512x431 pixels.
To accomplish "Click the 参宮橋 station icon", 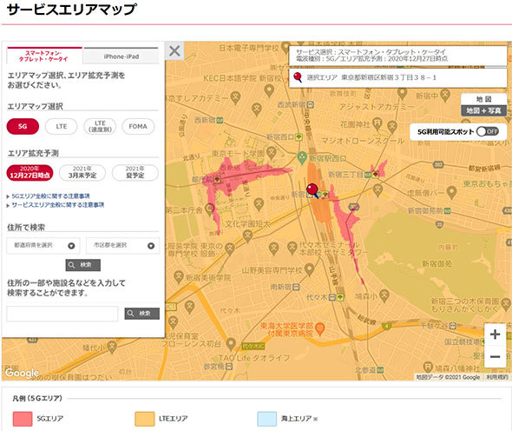I will [x=229, y=367].
